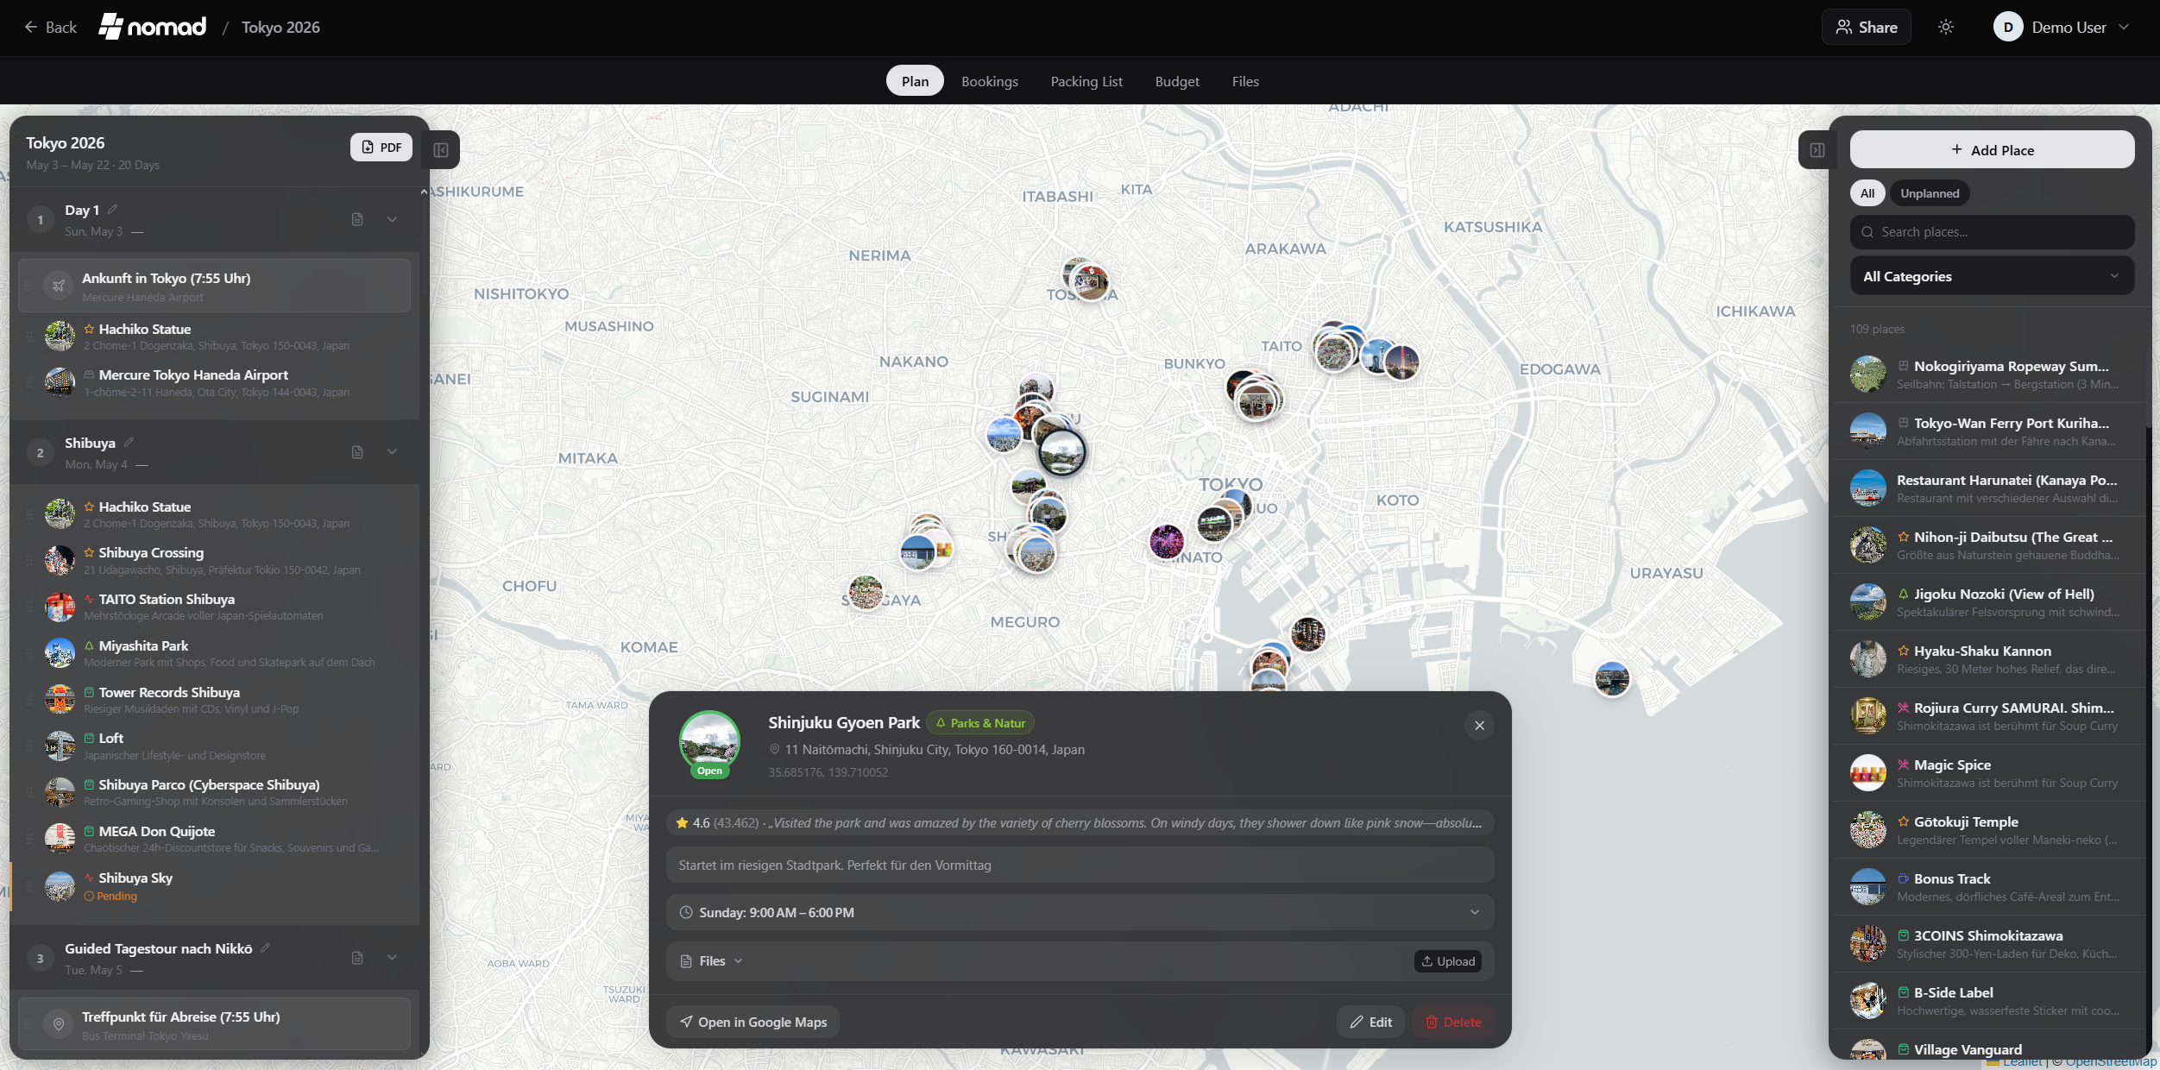Collapse the left itinerary sidebar
Screen dimensions: 2160x1070
[441, 149]
